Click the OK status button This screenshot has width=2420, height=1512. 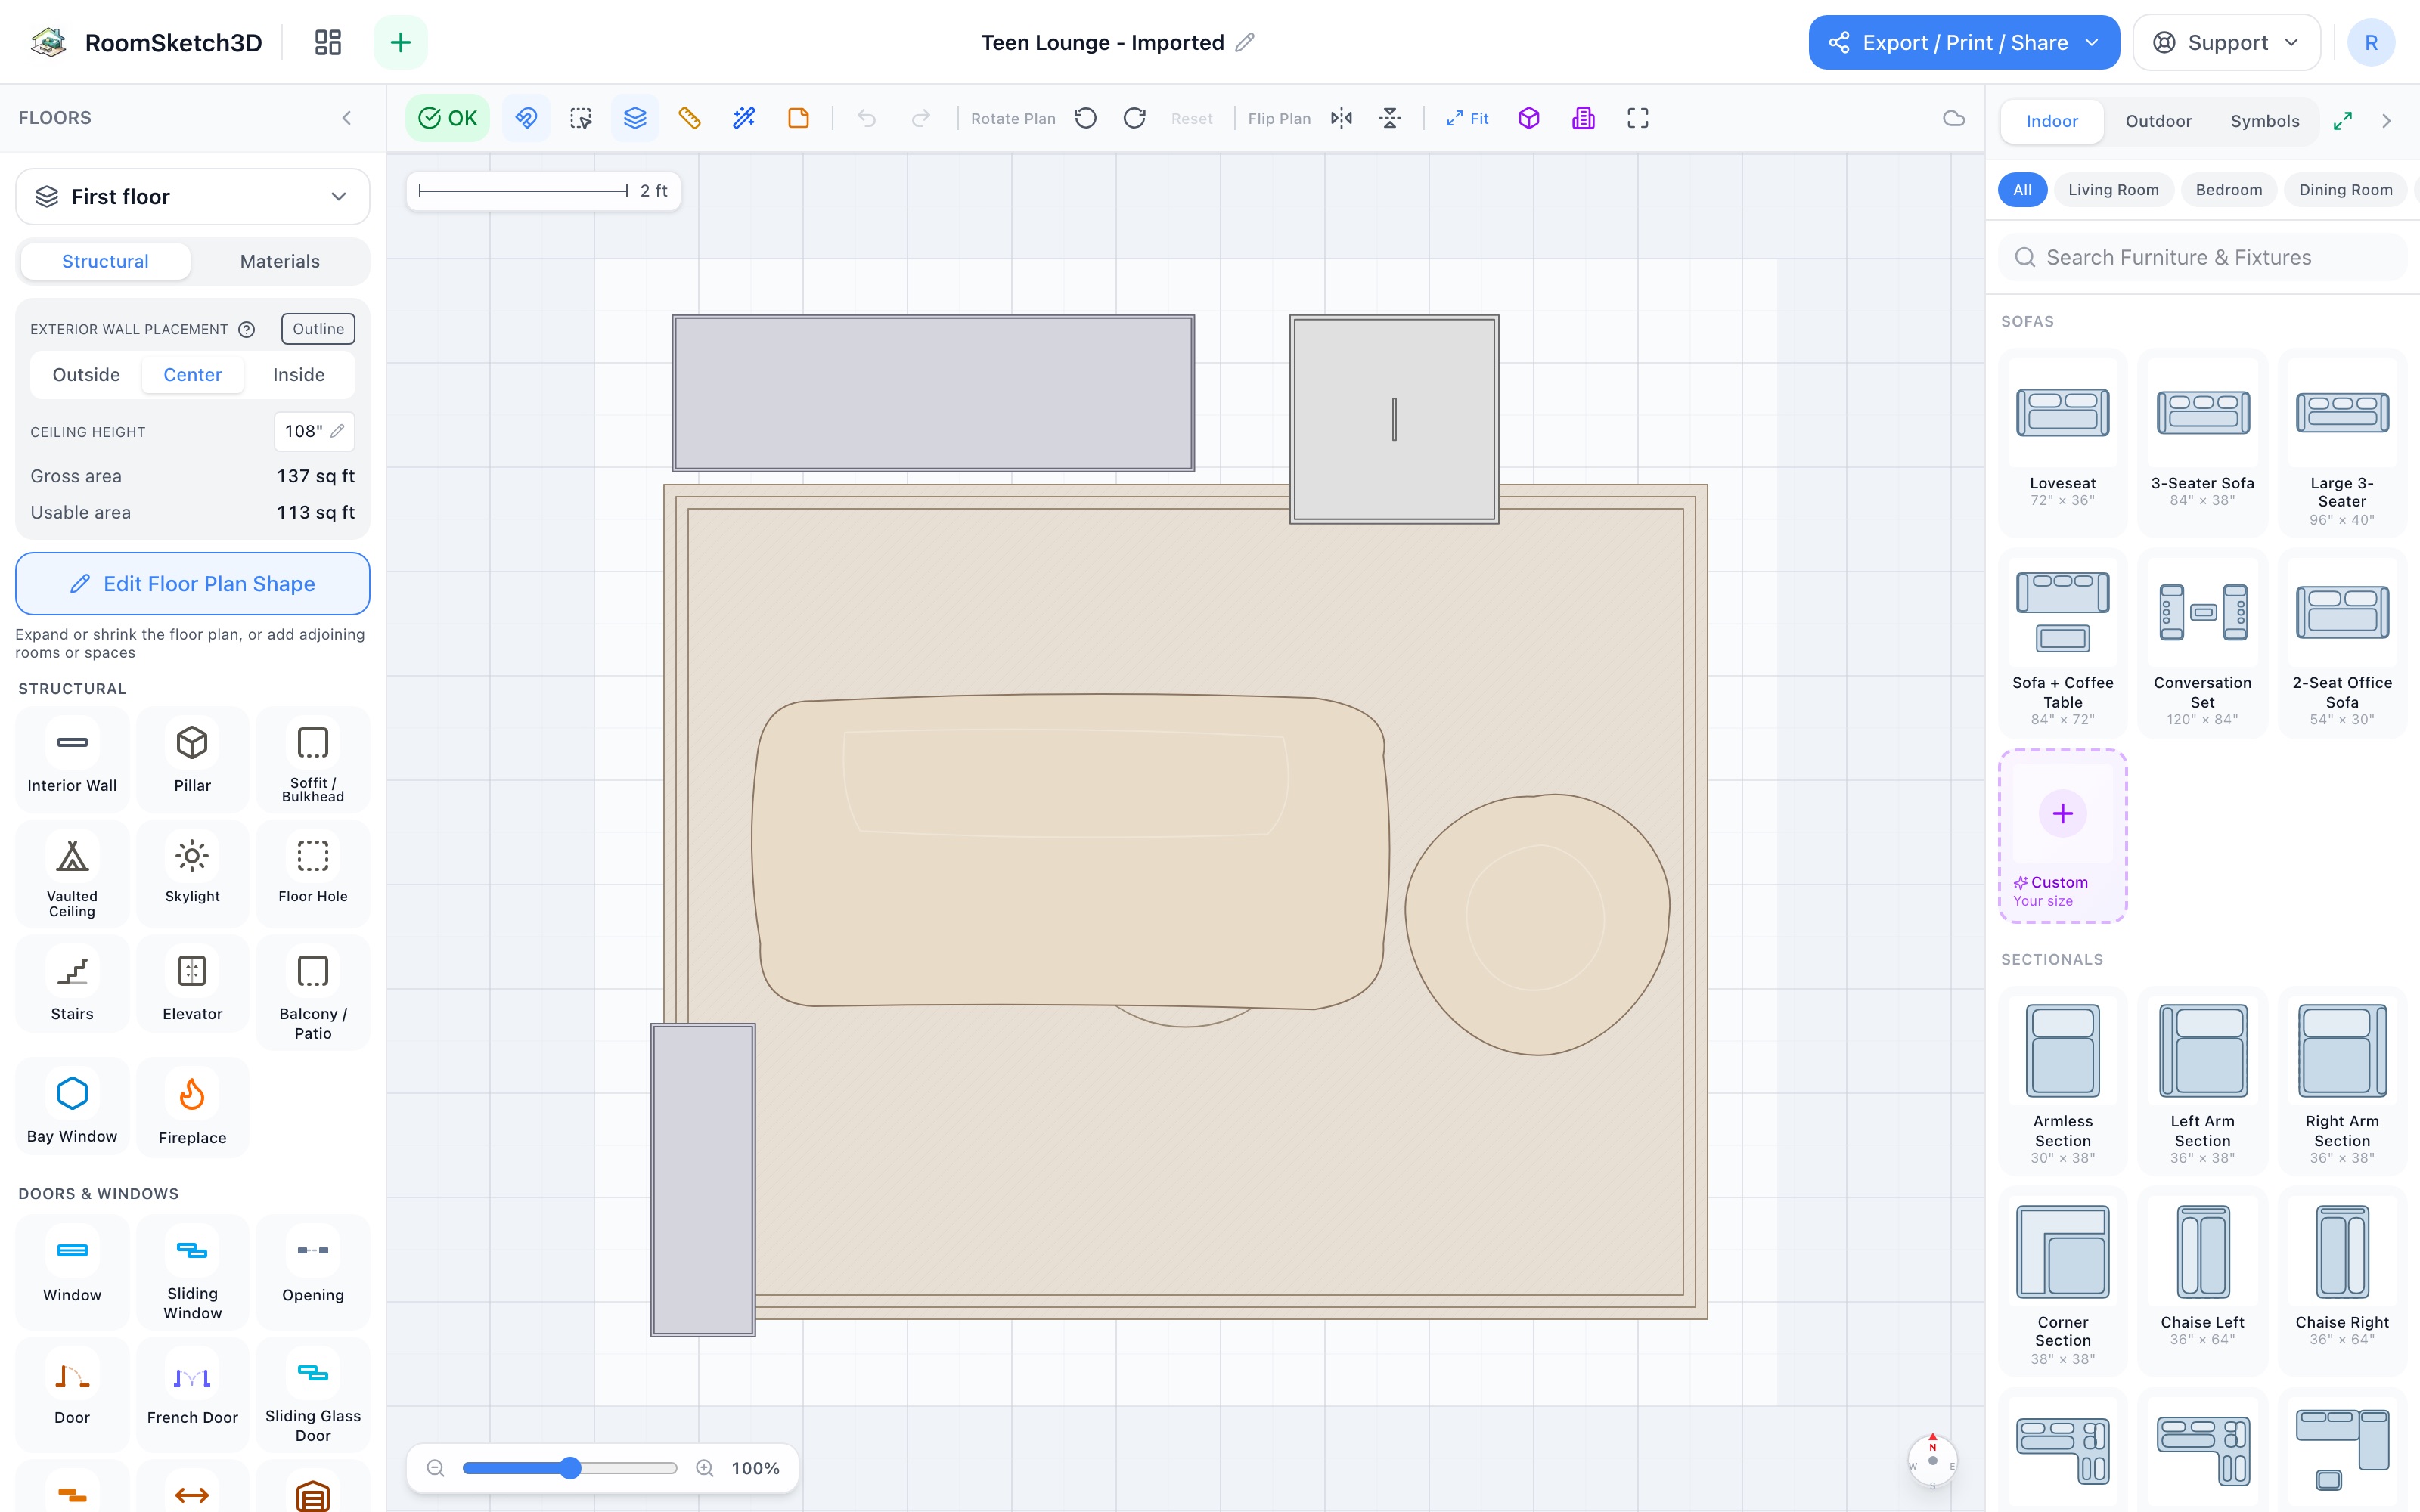tap(447, 118)
